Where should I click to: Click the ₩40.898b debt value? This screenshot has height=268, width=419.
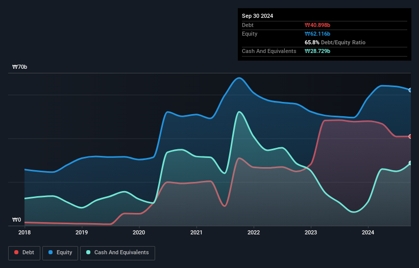click(317, 25)
